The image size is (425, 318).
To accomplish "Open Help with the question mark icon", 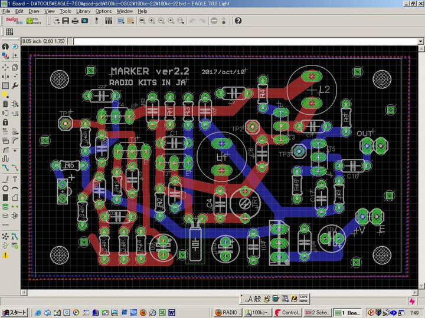I will coord(238,21).
